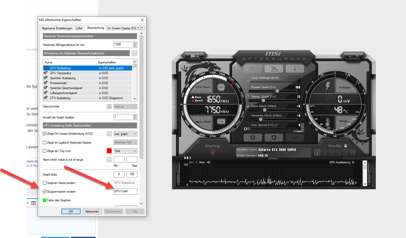
Task: Check Graphen Name ändern
Action: [44, 183]
